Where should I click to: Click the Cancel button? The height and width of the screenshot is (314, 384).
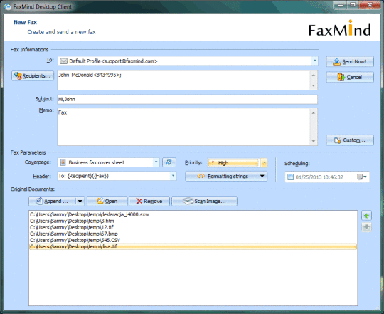350,77
